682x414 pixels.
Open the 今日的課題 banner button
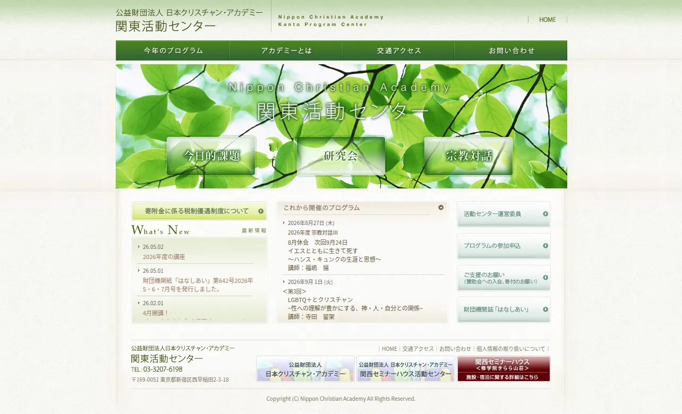[x=211, y=156]
